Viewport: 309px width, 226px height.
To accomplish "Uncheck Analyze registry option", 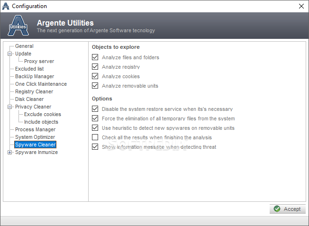I will (x=95, y=67).
